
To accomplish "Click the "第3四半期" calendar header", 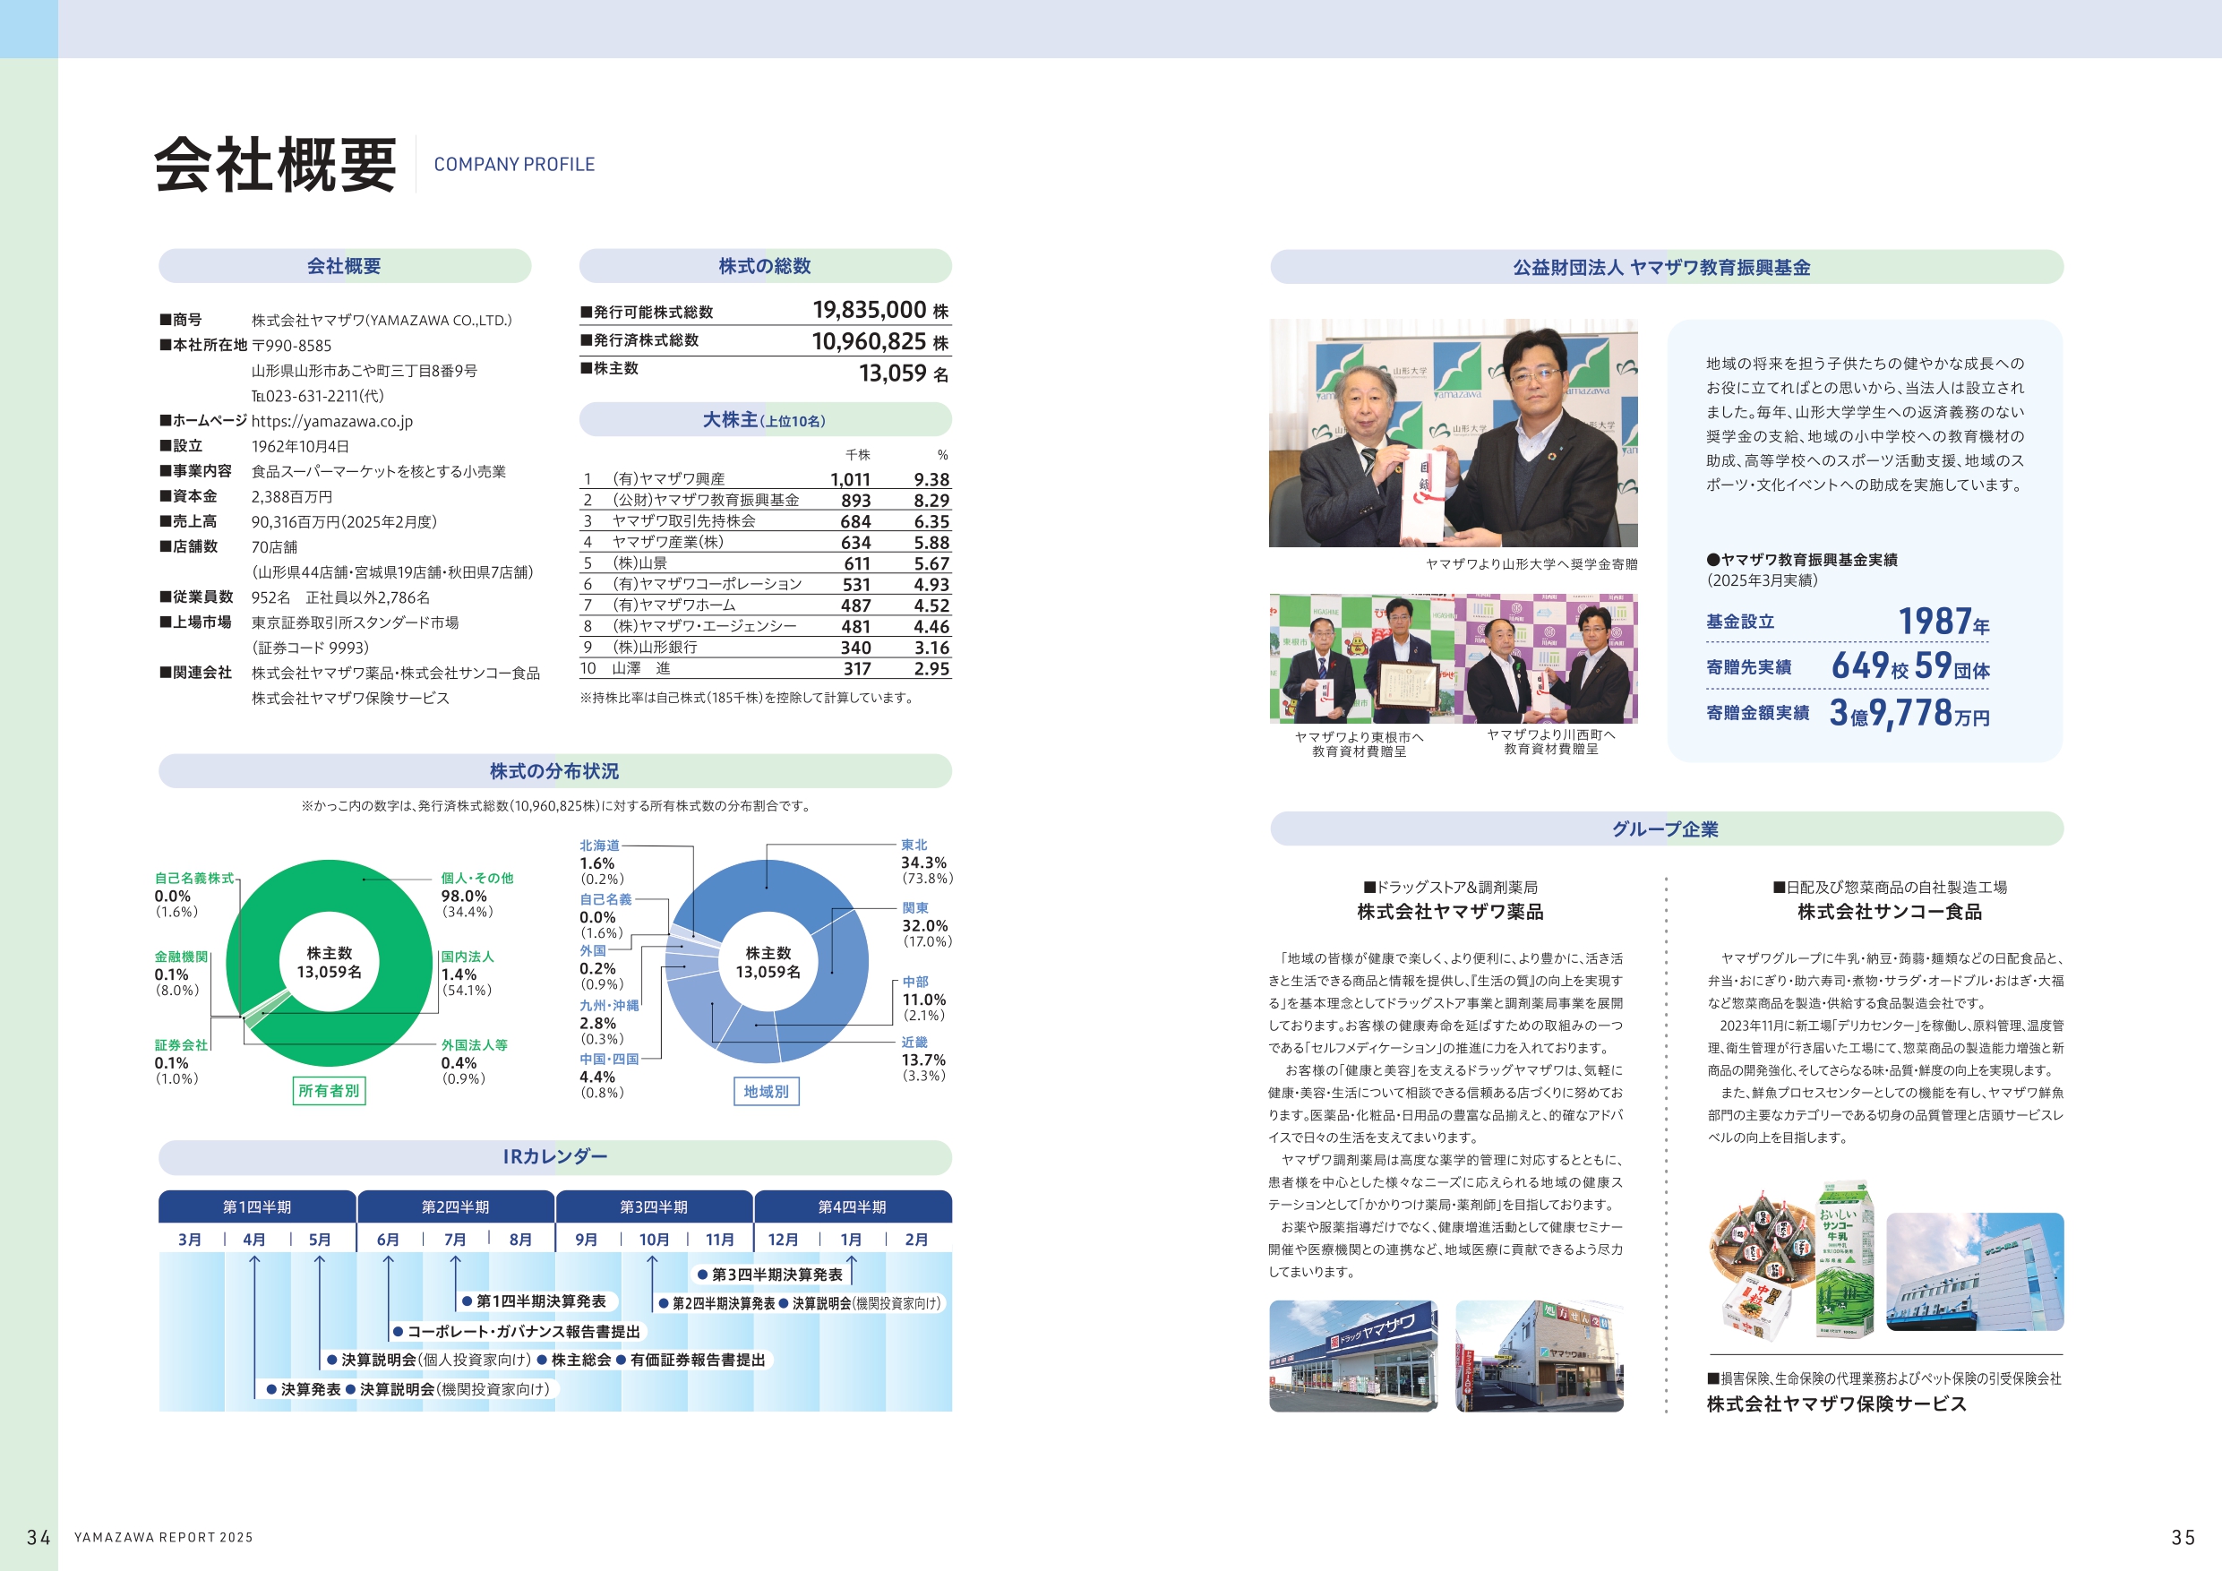I will click(x=654, y=1207).
